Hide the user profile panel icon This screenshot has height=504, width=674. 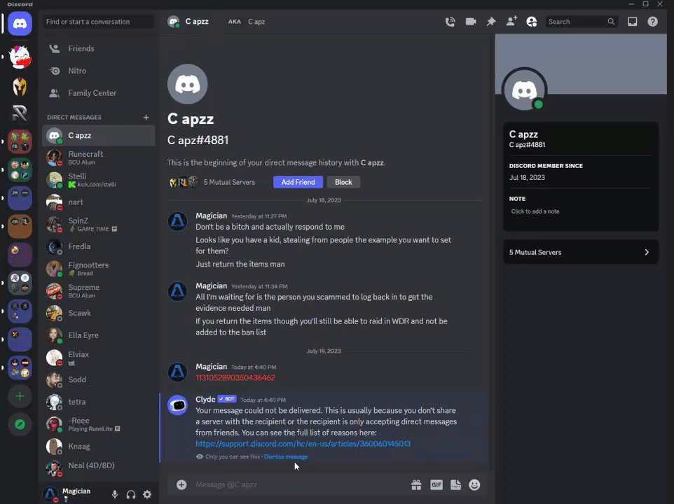click(532, 22)
